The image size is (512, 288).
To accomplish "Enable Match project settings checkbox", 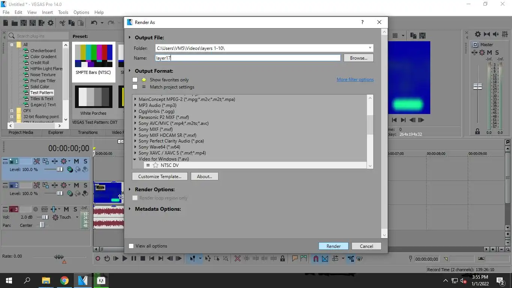I will pyautogui.click(x=135, y=87).
